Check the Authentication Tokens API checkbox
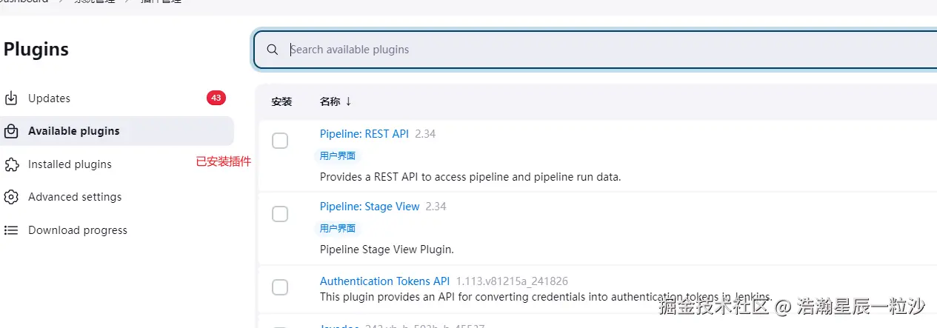Viewport: 937px width, 328px height. point(280,287)
